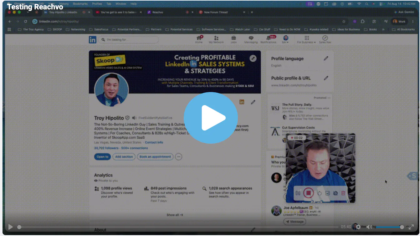The height and width of the screenshot is (236, 420).
Task: Open the Networking bookmark folder
Action: point(75,29)
